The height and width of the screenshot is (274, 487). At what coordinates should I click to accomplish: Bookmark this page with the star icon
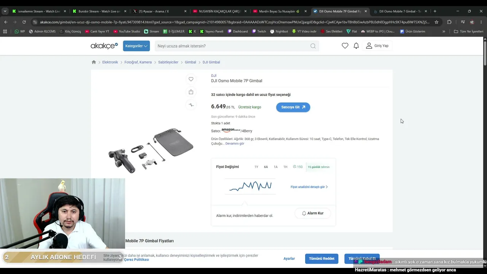point(436,22)
